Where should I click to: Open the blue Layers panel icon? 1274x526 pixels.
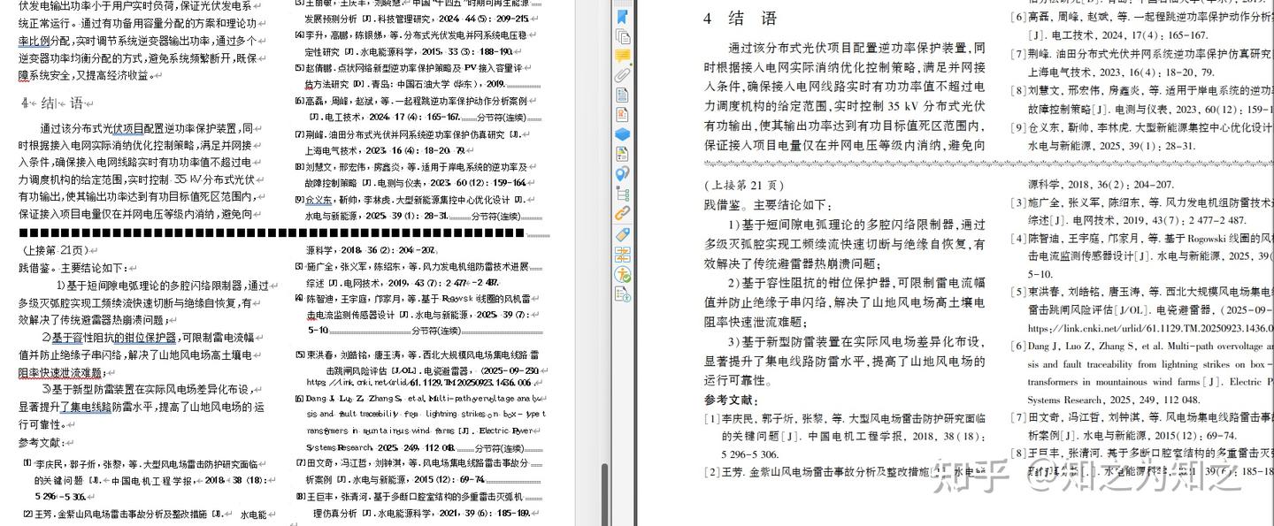click(622, 134)
